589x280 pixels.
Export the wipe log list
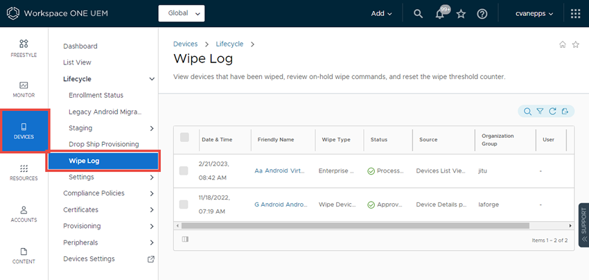click(565, 112)
